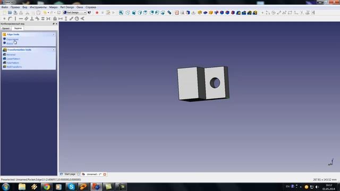This screenshot has height=191, width=340.
Task: Refresh the document with the recompute icon
Action: click(x=59, y=13)
